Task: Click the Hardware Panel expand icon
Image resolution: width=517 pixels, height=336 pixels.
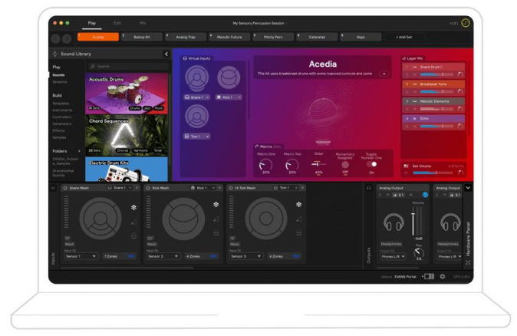Action: pos(468,263)
